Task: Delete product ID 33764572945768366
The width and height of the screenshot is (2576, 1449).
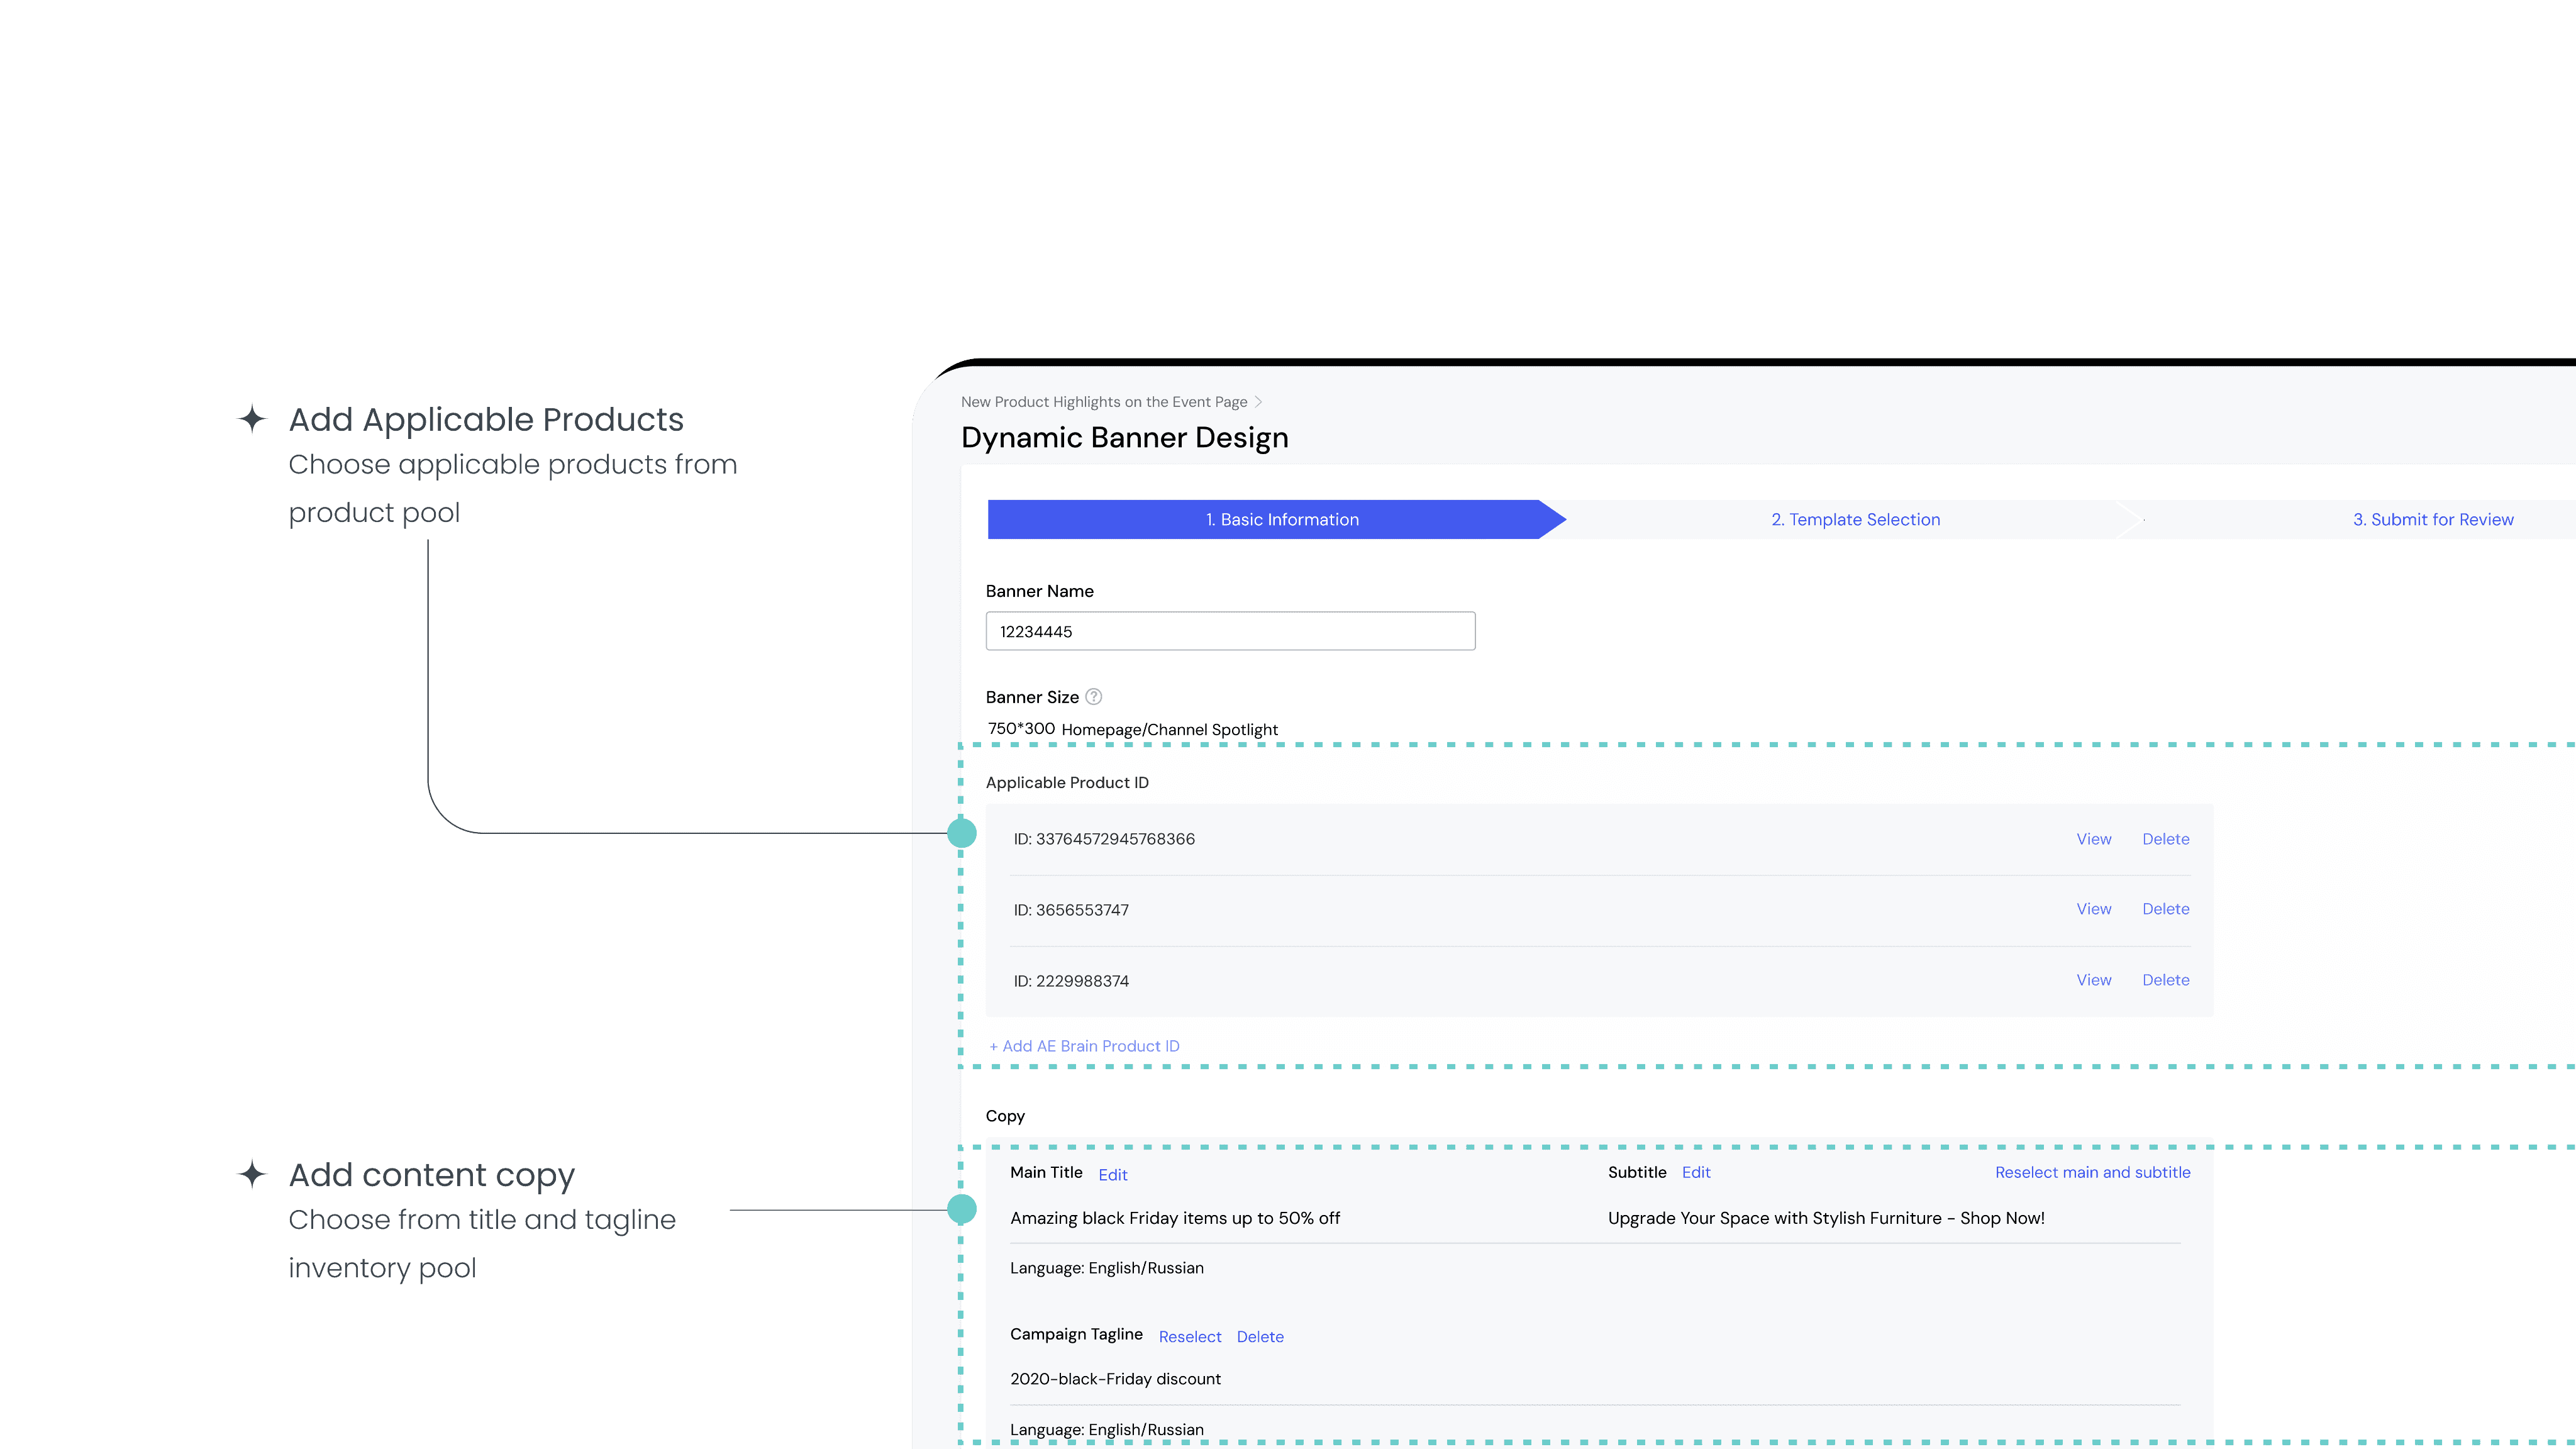Action: coord(2165,839)
